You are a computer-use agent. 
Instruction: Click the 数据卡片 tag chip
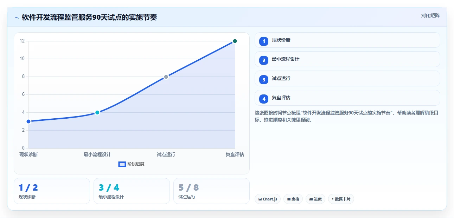pos(341,199)
